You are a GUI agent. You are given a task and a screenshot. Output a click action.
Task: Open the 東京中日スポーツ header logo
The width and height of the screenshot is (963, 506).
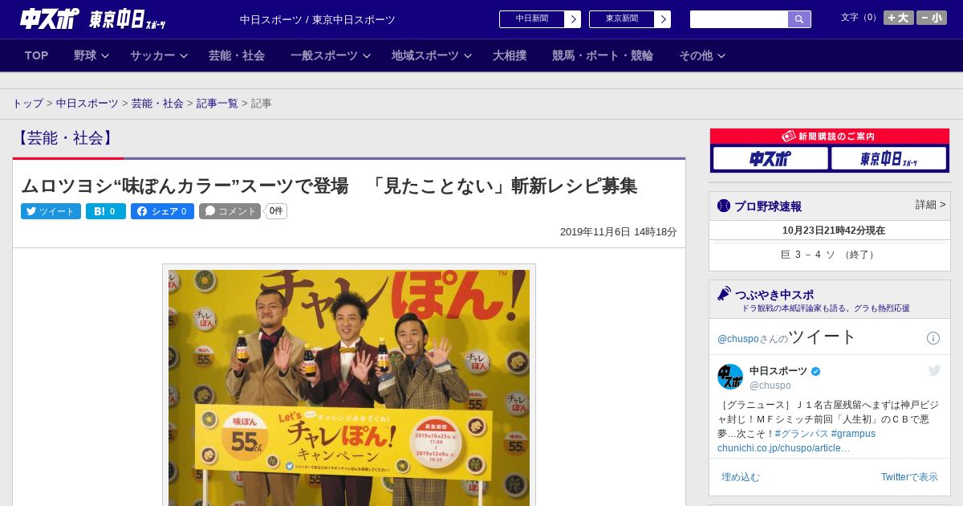click(x=128, y=19)
